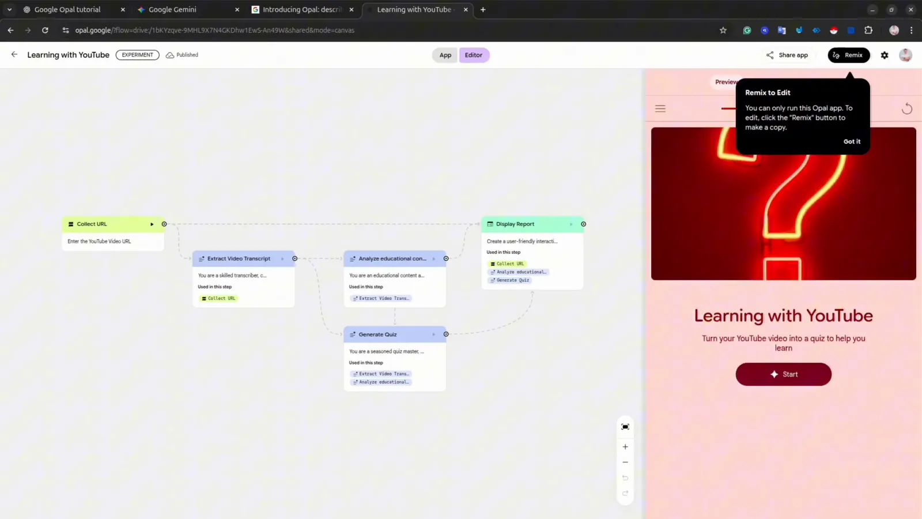Click Enter the YouTube Video URL text
The height and width of the screenshot is (519, 922).
tap(99, 242)
